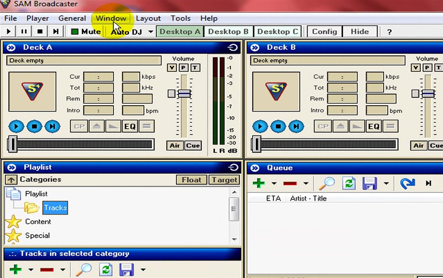Image resolution: width=443 pixels, height=278 pixels.
Task: Skip to next track in Deck B
Action: 296,126
